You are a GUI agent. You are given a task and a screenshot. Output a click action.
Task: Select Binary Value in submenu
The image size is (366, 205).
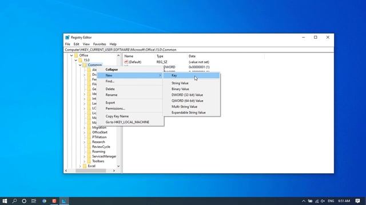(192, 89)
